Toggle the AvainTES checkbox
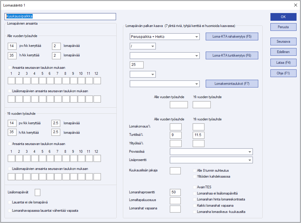The image size is (301, 223). point(195,187)
